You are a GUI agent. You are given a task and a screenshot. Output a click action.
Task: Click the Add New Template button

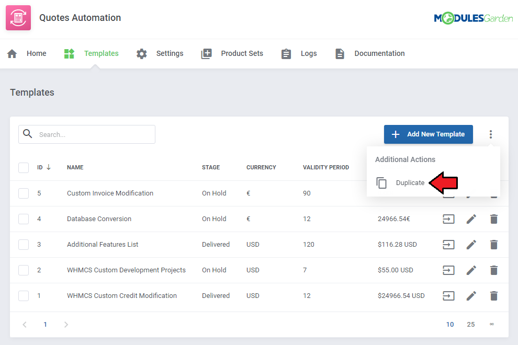(428, 134)
